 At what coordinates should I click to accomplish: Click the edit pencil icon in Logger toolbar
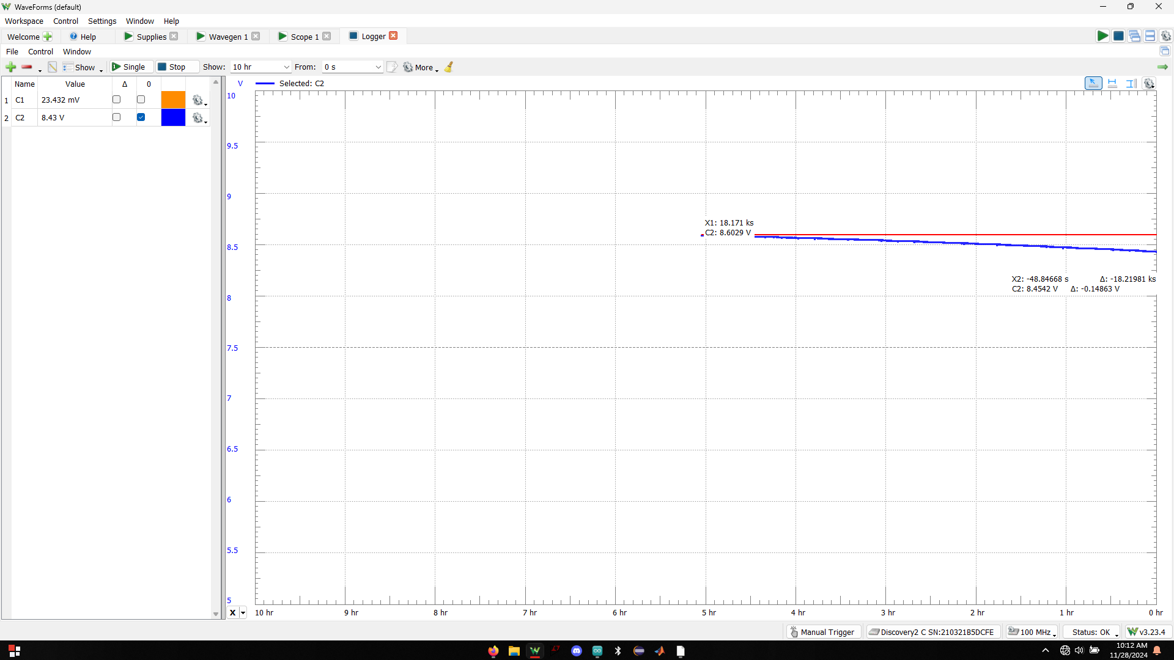(53, 67)
